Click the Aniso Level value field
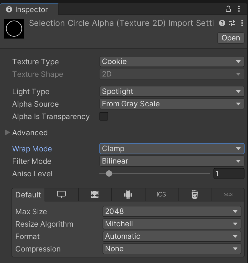 pos(228,174)
